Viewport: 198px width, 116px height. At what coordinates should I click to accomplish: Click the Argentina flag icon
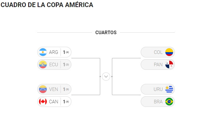[43, 52]
